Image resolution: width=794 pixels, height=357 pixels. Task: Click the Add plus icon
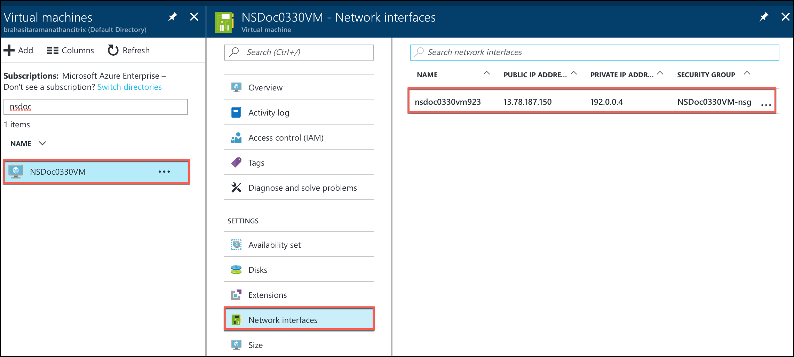[9, 50]
